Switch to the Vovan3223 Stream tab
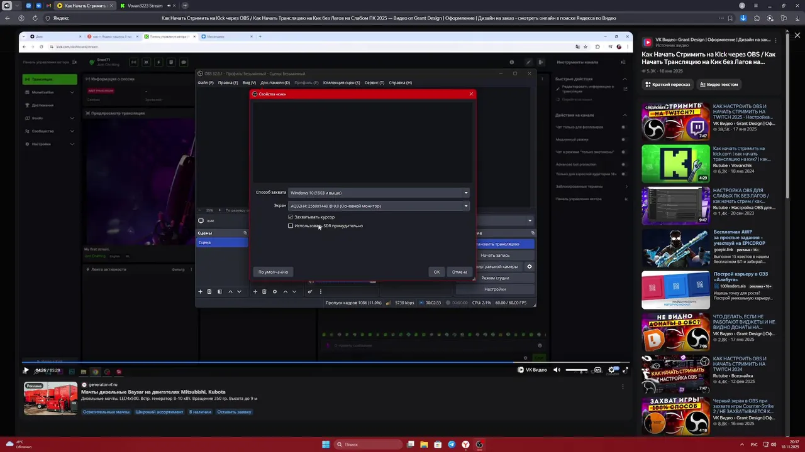 (146, 6)
